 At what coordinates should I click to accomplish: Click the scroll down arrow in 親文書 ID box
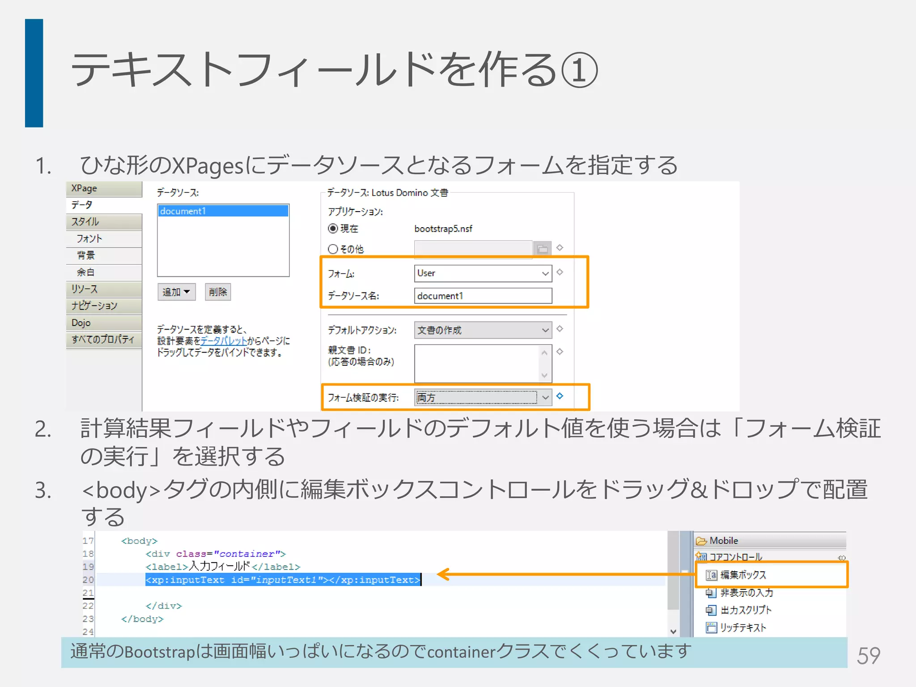pos(544,375)
